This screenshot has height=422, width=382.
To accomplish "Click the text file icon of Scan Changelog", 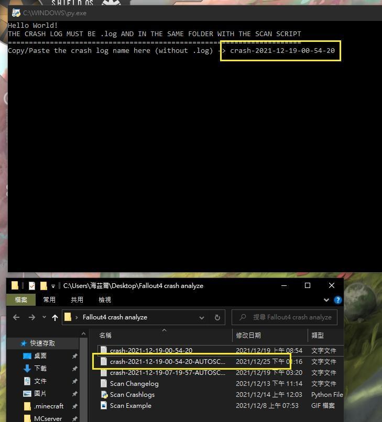I will coord(104,383).
